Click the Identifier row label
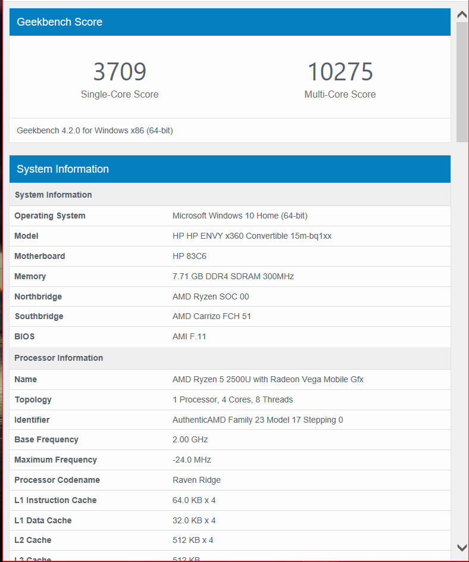Viewport: 469px width, 562px height. click(32, 420)
